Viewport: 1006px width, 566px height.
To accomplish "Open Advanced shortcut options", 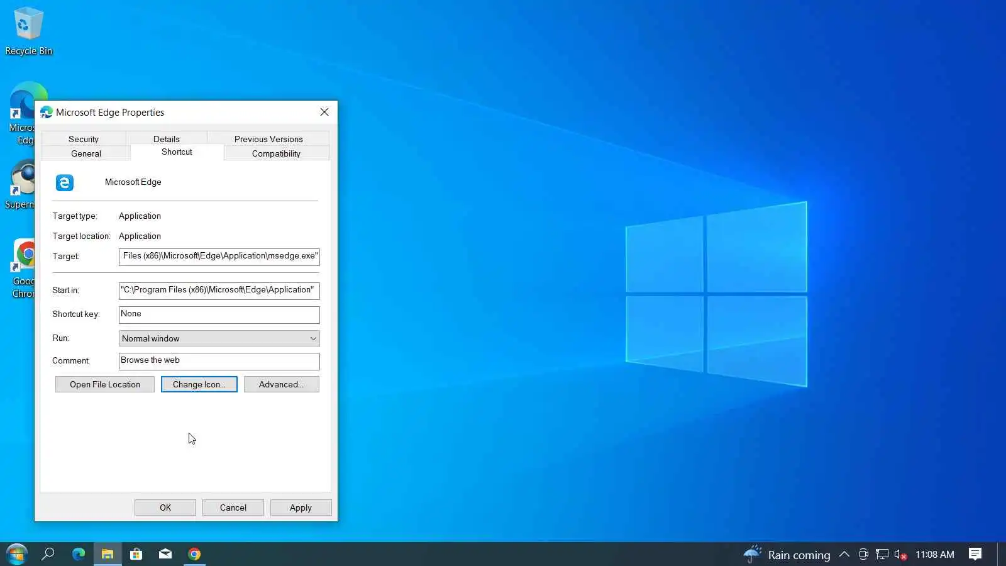I will (x=281, y=384).
